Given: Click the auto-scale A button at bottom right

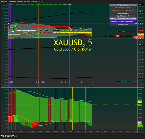Looking at the screenshot, I should pos(141,131).
